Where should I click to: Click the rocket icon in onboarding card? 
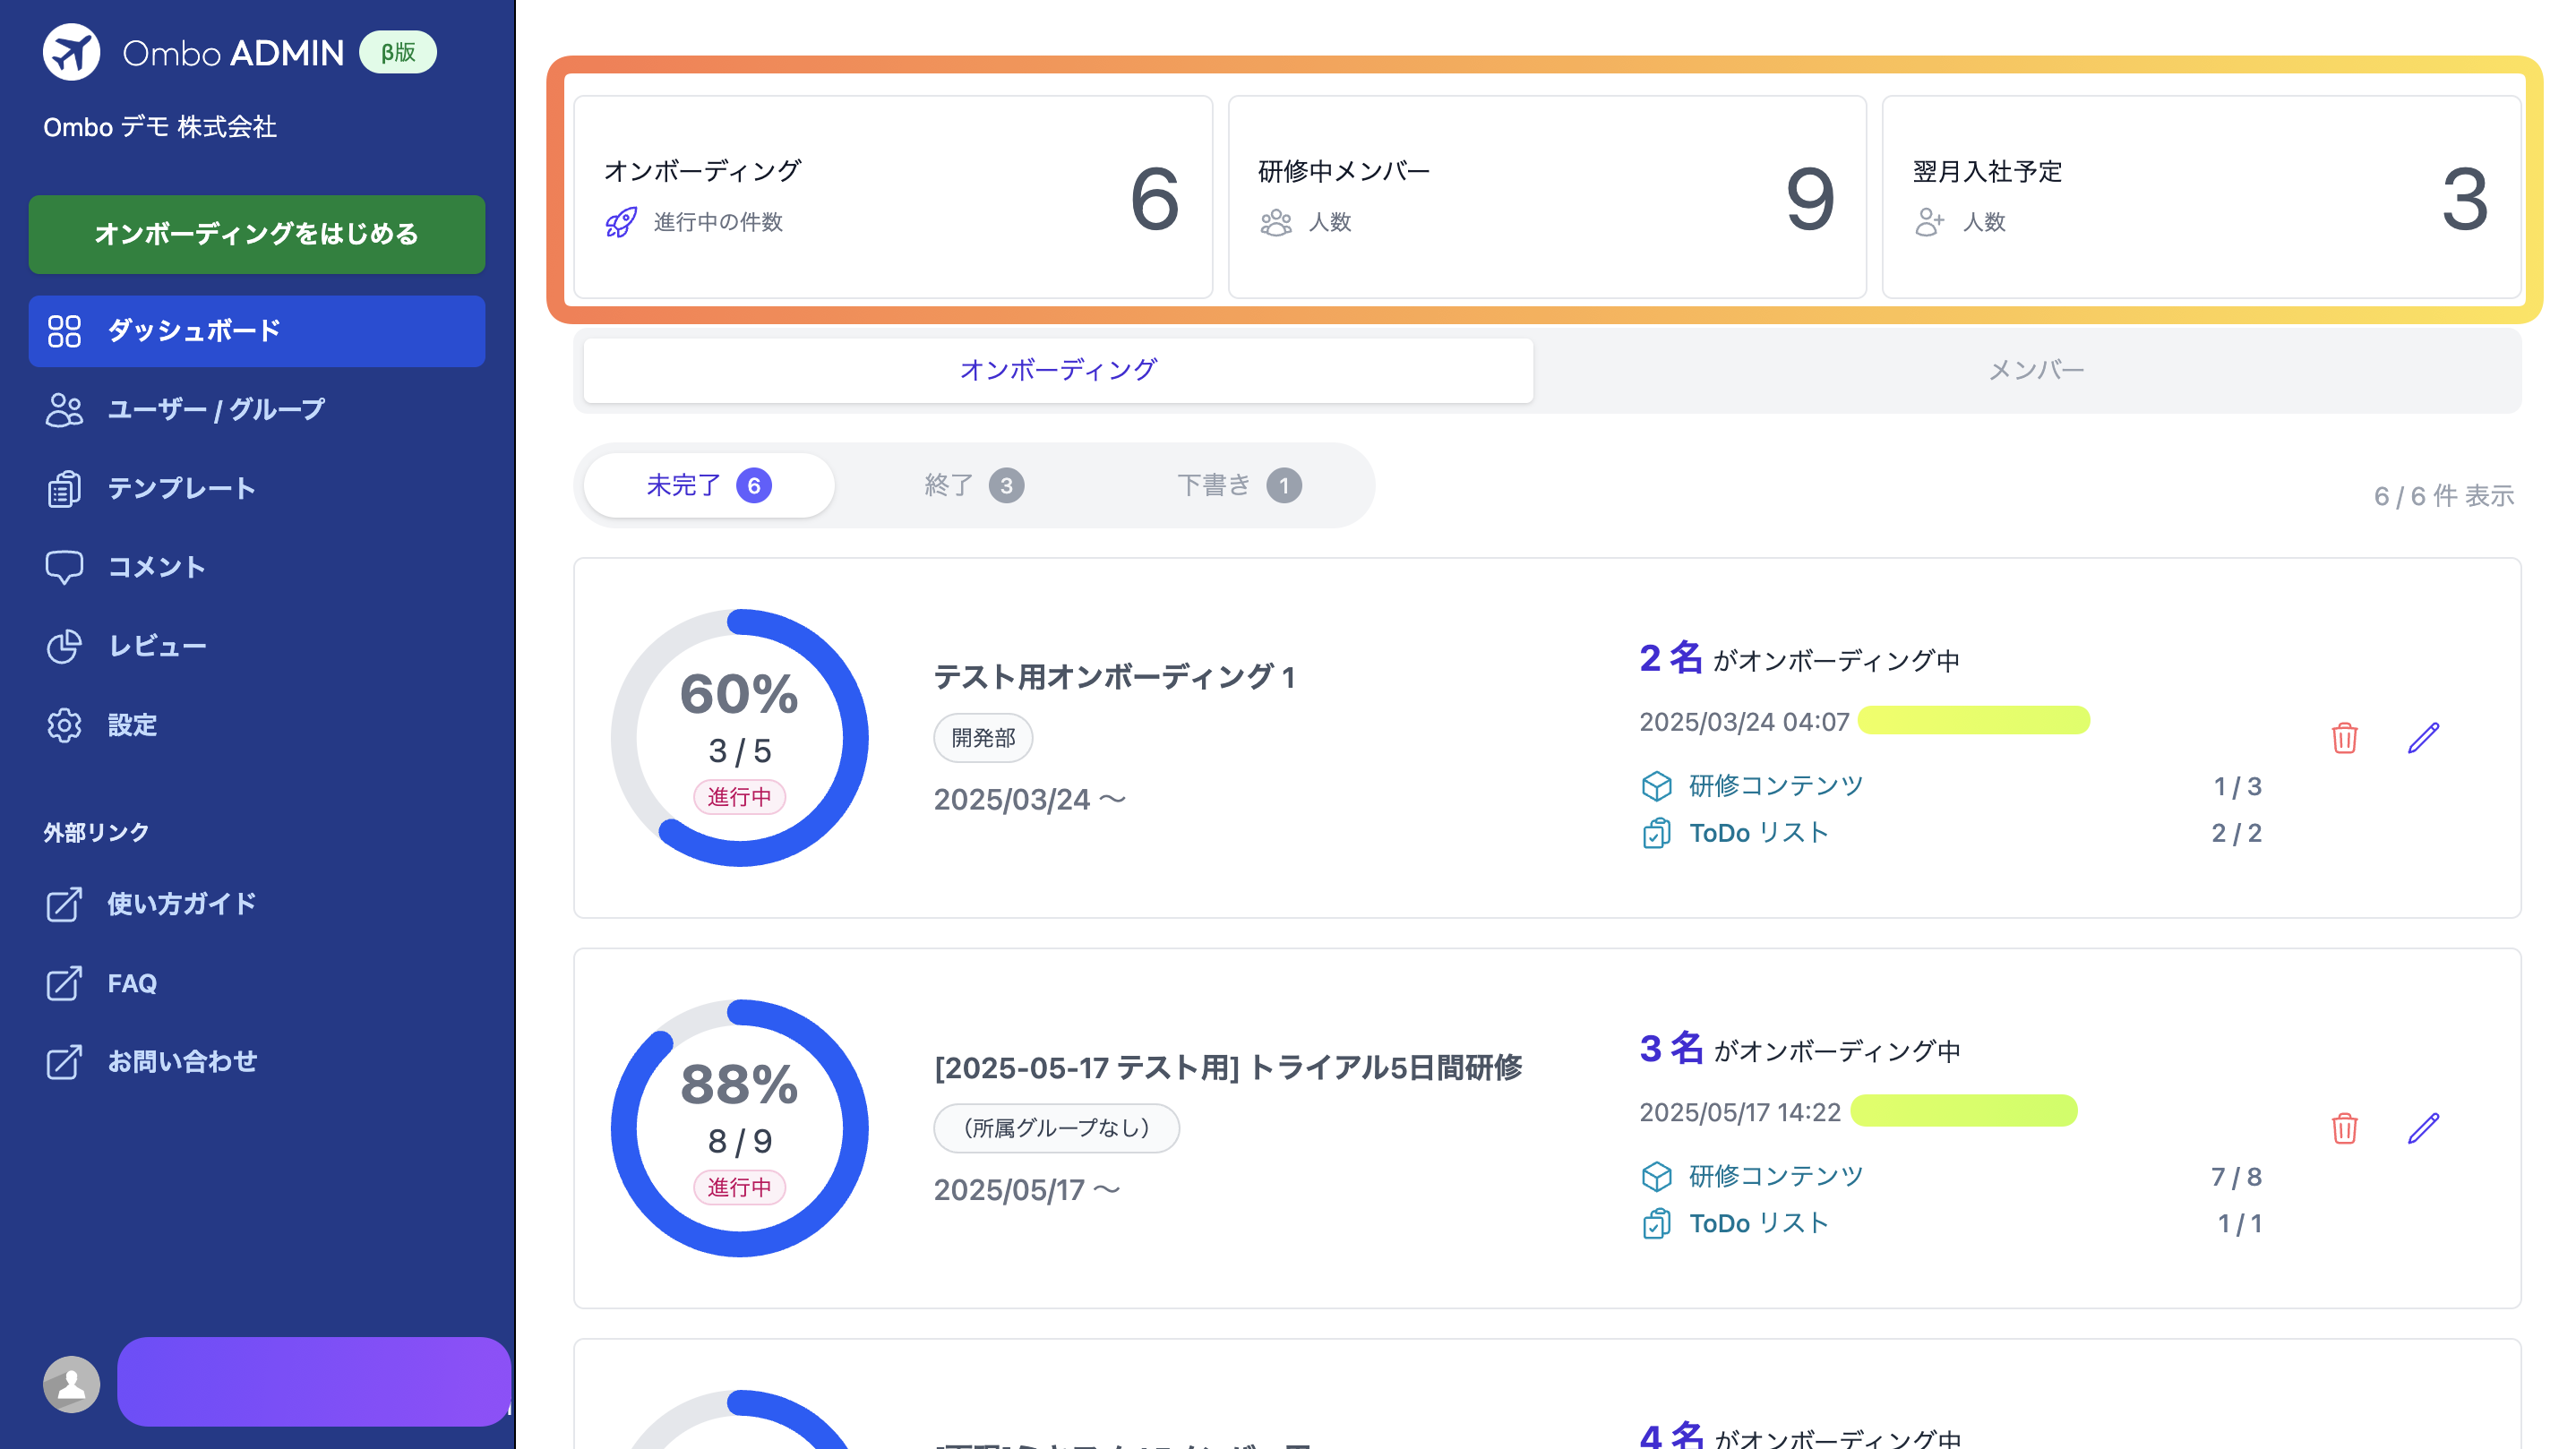click(x=621, y=222)
